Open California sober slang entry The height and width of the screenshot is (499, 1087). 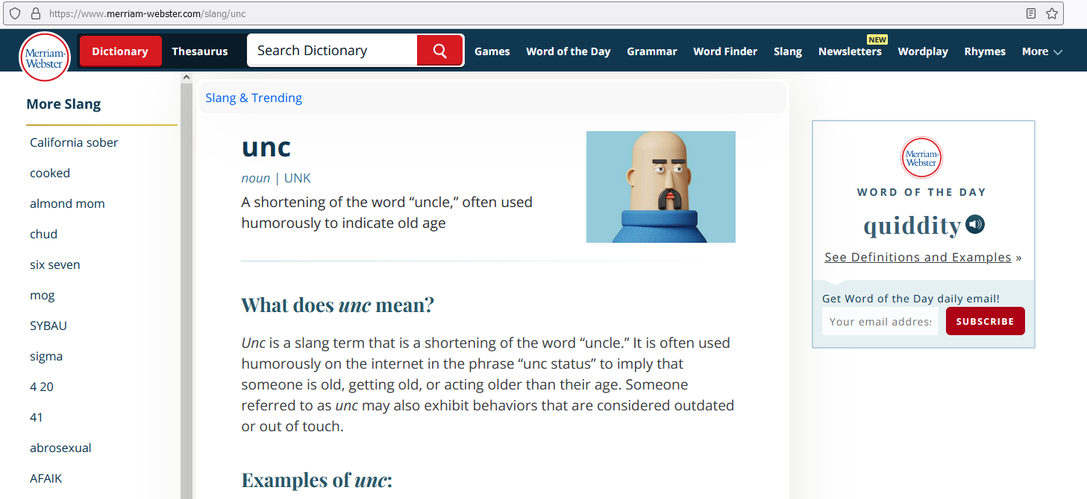(x=74, y=142)
